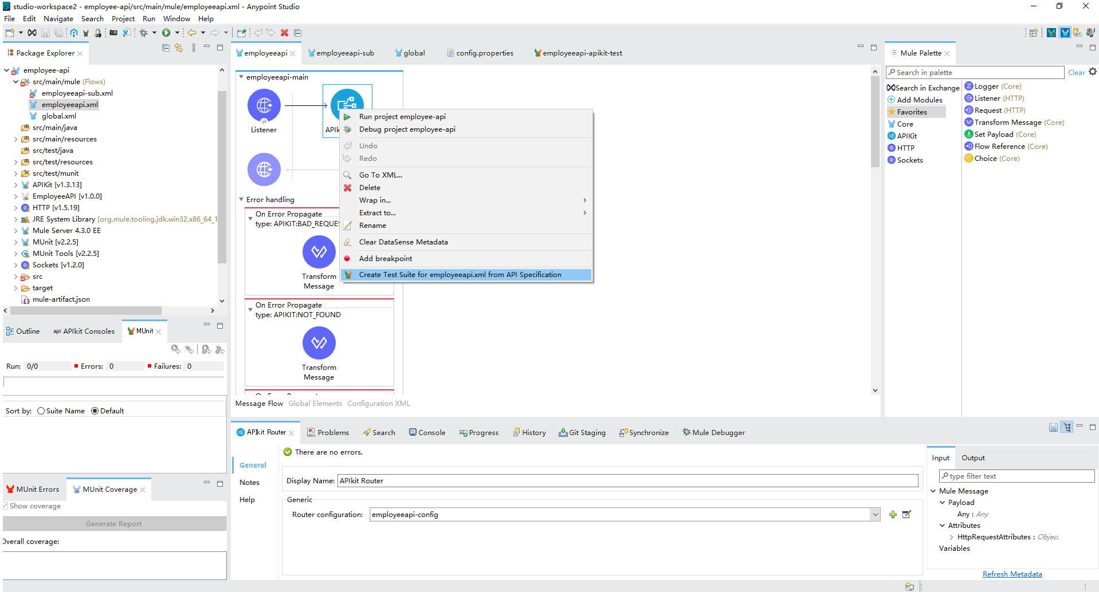Expand the APIKit [v1.3.13] library node
1099x592 pixels.
point(15,185)
